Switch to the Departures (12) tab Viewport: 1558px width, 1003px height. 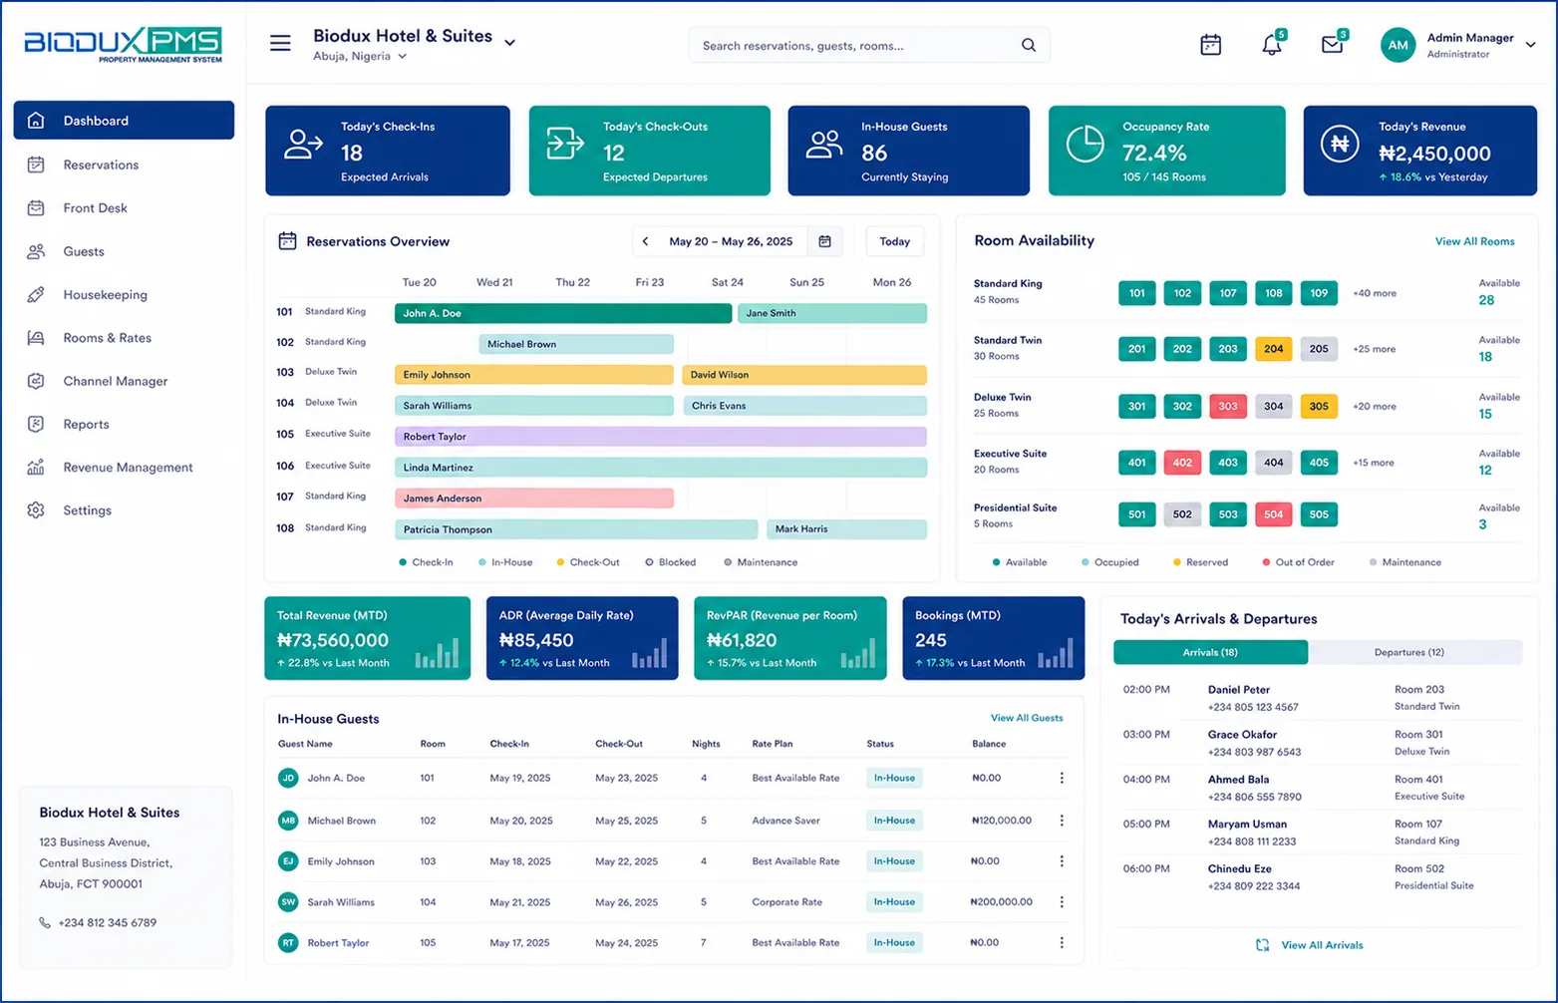[1414, 652]
